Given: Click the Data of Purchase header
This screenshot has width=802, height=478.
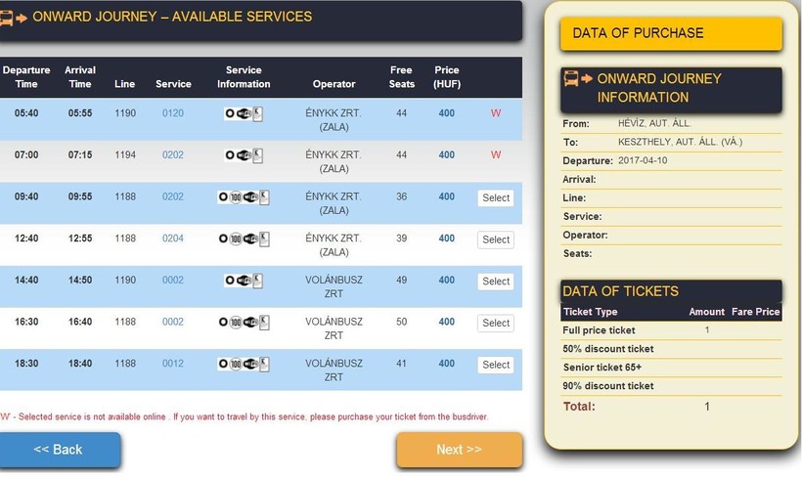Looking at the screenshot, I should (x=671, y=33).
